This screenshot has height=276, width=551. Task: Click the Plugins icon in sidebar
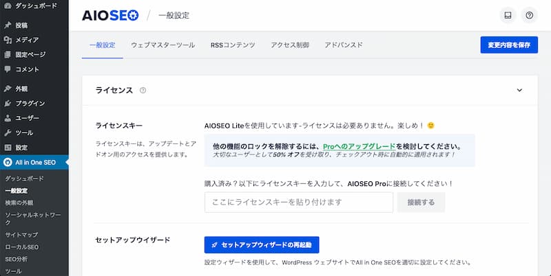pyautogui.click(x=8, y=103)
